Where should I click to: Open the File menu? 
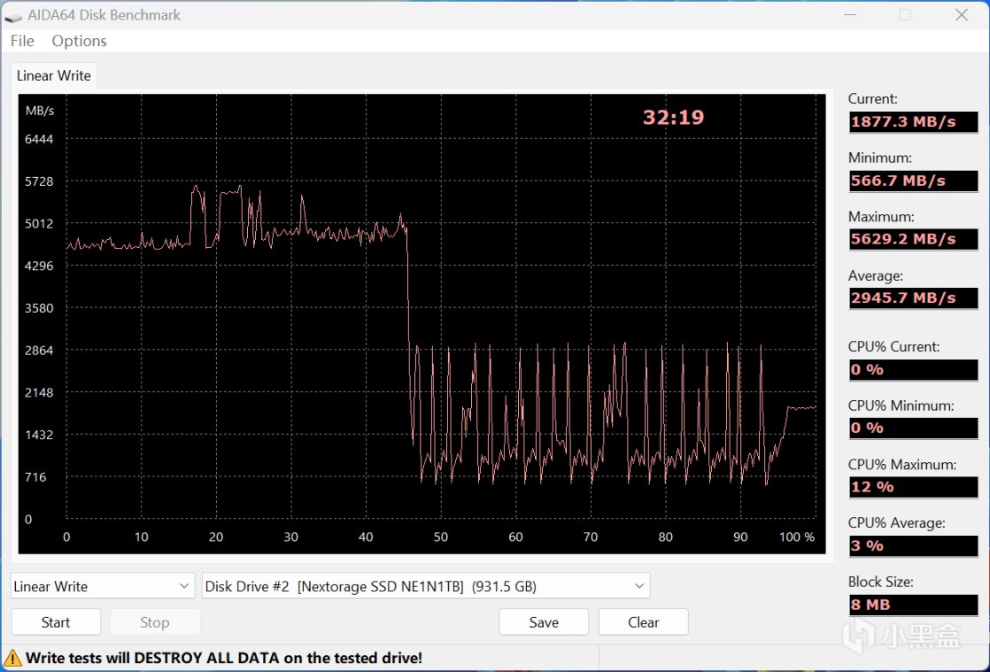coord(22,41)
